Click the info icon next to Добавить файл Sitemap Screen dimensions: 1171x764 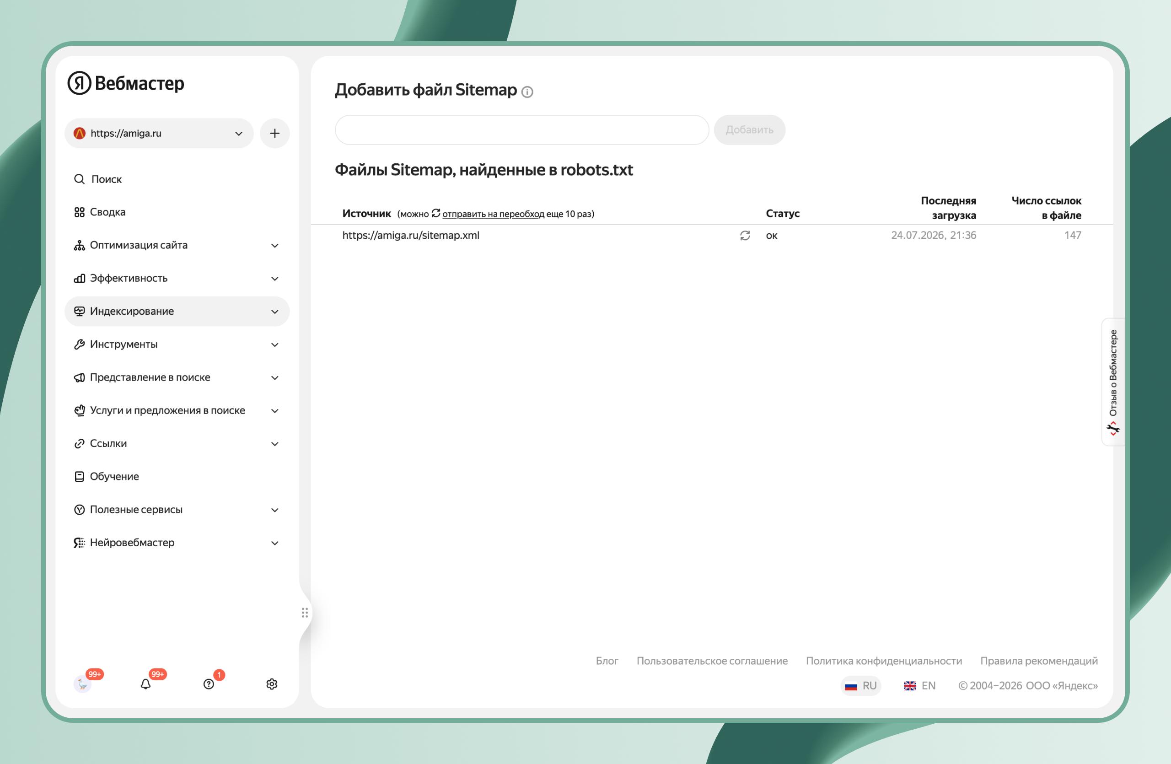[x=527, y=92]
